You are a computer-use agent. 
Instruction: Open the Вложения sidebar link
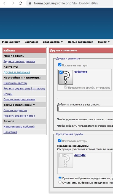point(10,132)
